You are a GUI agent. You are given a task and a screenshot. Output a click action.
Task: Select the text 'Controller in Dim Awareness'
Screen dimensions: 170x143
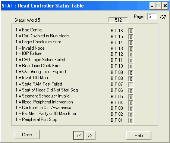coord(47,108)
